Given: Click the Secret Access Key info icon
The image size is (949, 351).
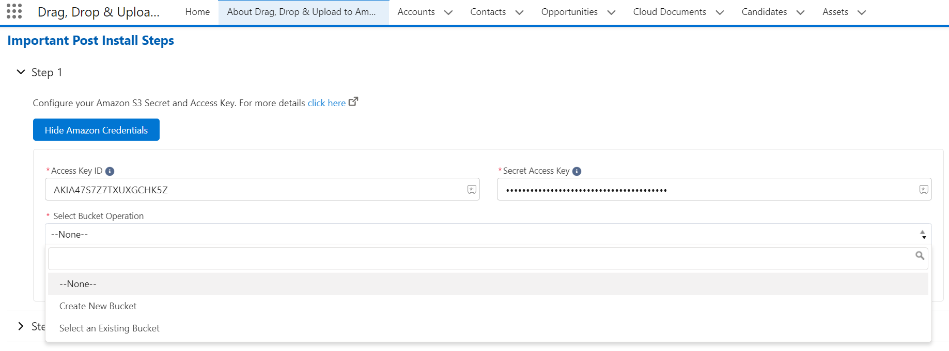Looking at the screenshot, I should click(577, 171).
